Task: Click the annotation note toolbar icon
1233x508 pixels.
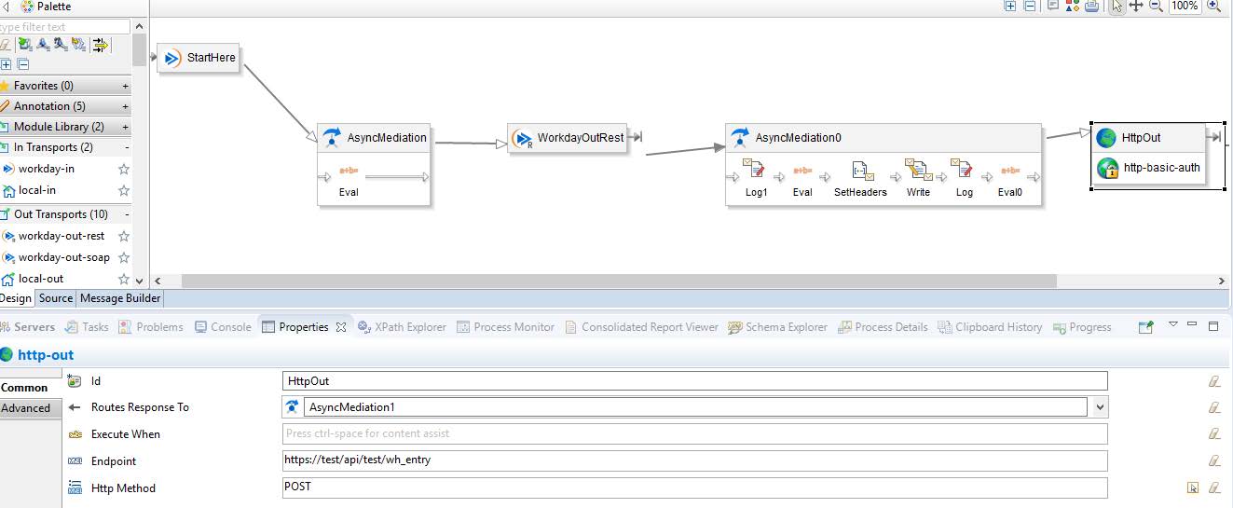Action: pos(1053,6)
